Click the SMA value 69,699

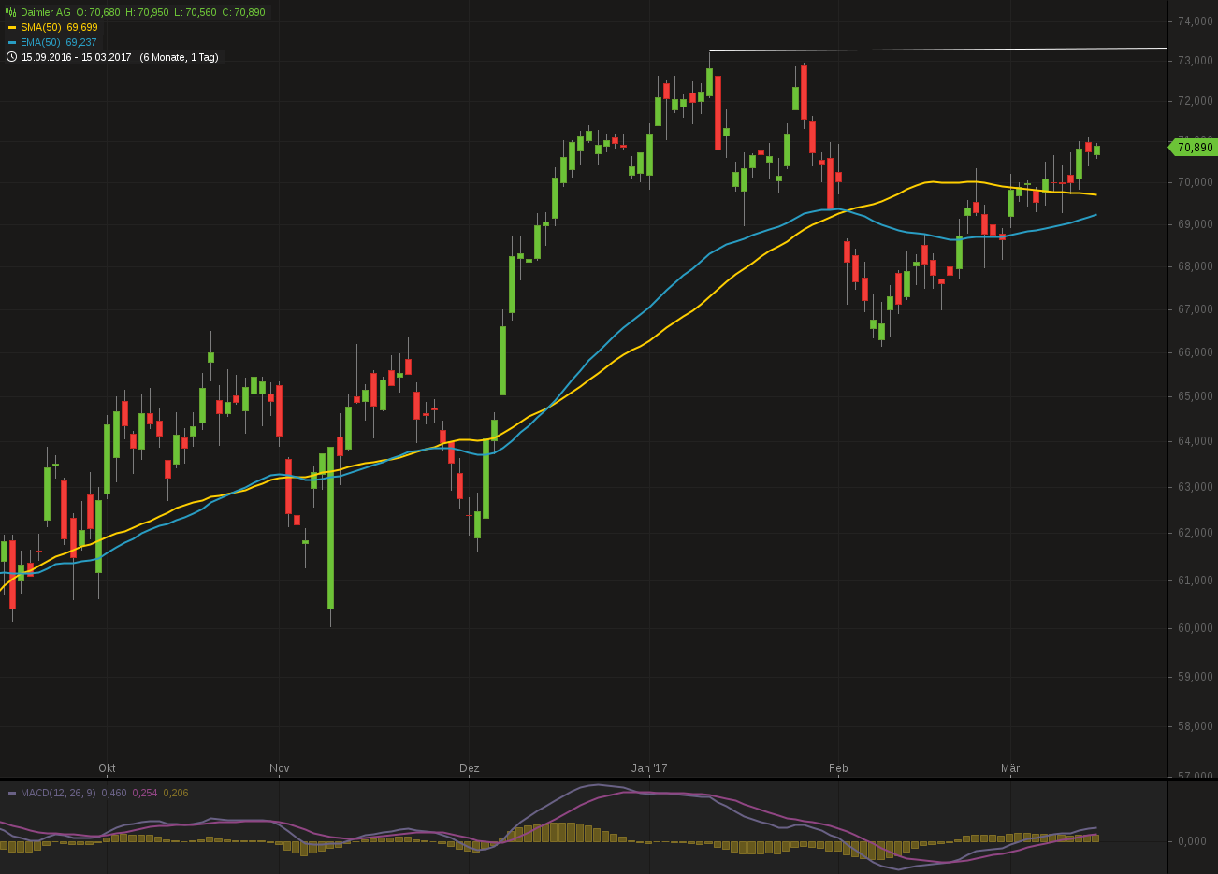(x=82, y=27)
